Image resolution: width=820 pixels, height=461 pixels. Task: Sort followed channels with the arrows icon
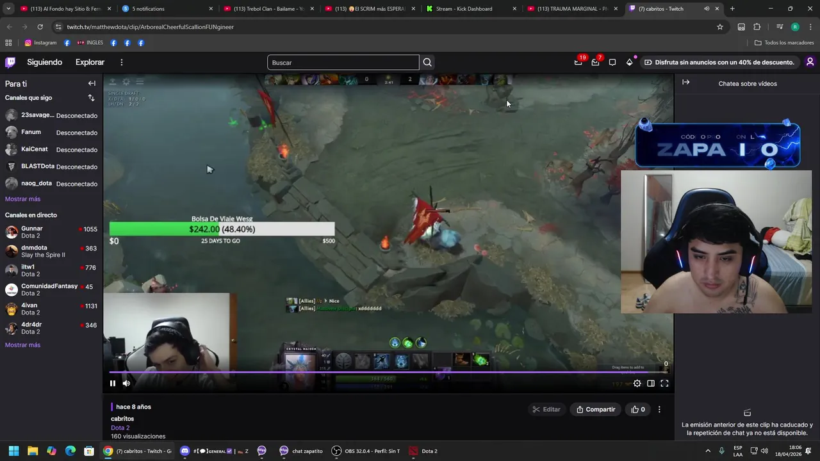[91, 98]
